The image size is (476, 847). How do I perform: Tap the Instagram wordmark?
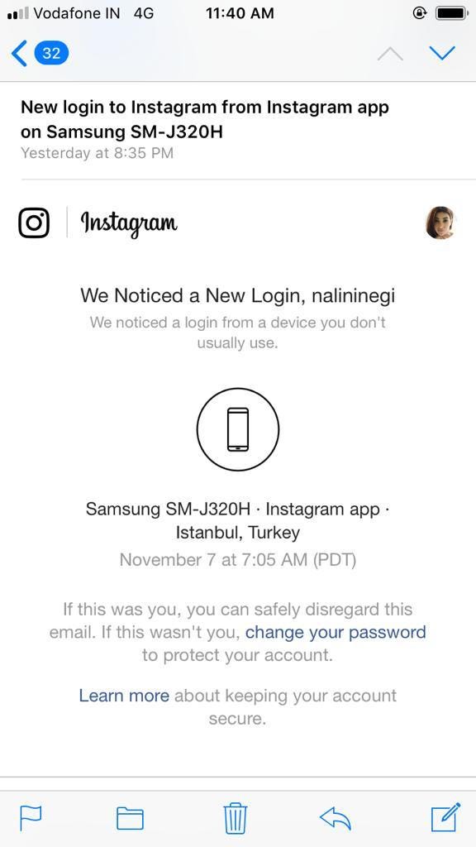128,223
